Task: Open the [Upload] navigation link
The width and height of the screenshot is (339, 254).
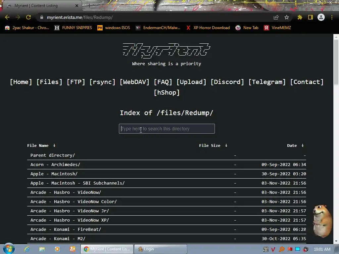Action: [x=191, y=82]
